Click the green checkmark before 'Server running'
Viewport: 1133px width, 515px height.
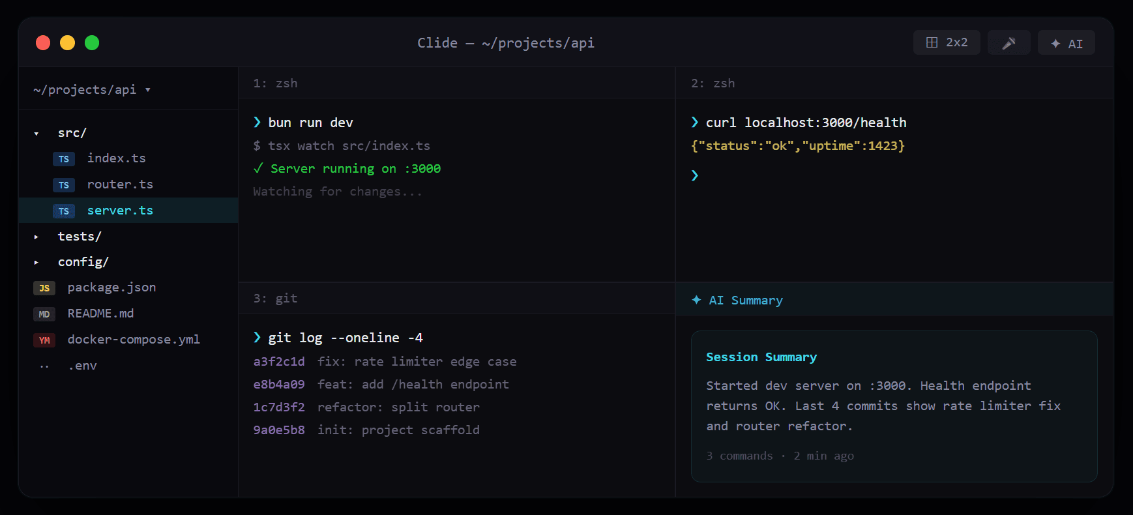(258, 168)
